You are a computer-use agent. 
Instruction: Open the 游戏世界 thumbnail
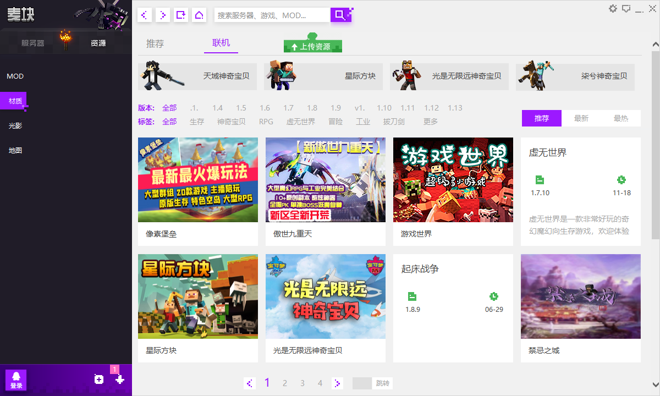click(453, 180)
